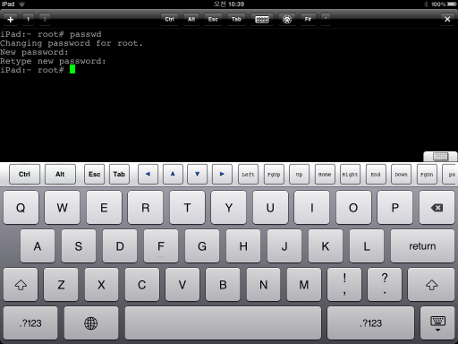This screenshot has width=458, height=344.
Task: Switch to terminal session 2
Action: pos(45,20)
